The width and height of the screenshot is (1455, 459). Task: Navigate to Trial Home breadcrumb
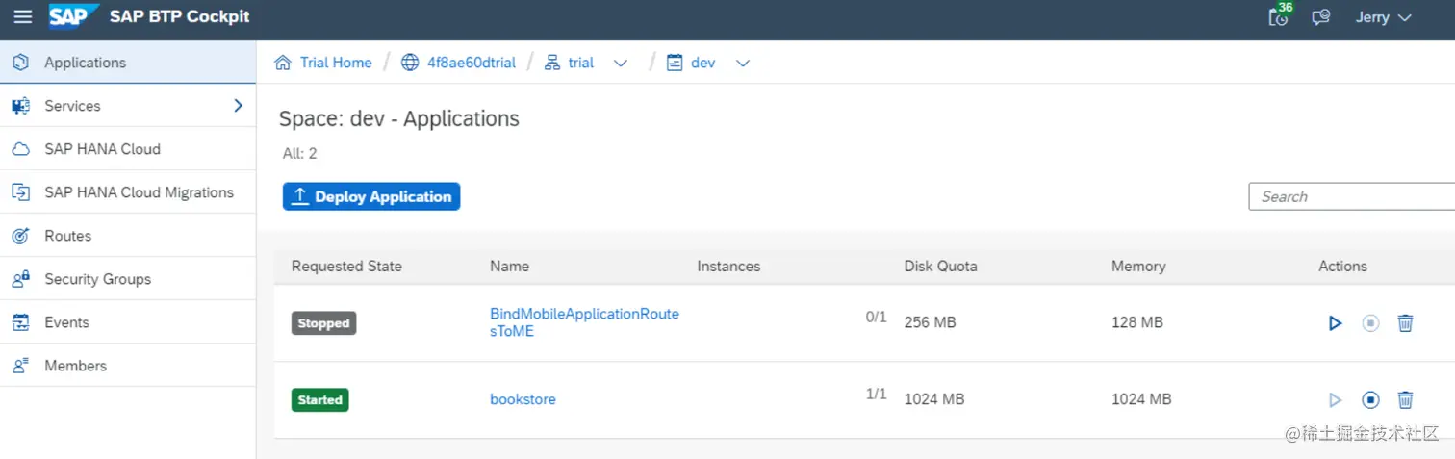[x=335, y=63]
